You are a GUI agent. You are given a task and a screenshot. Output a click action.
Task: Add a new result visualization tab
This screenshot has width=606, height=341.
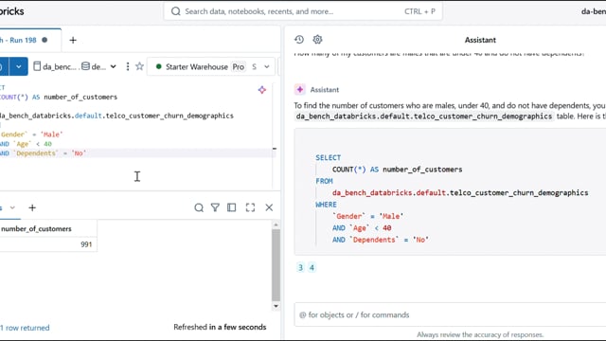[32, 208]
